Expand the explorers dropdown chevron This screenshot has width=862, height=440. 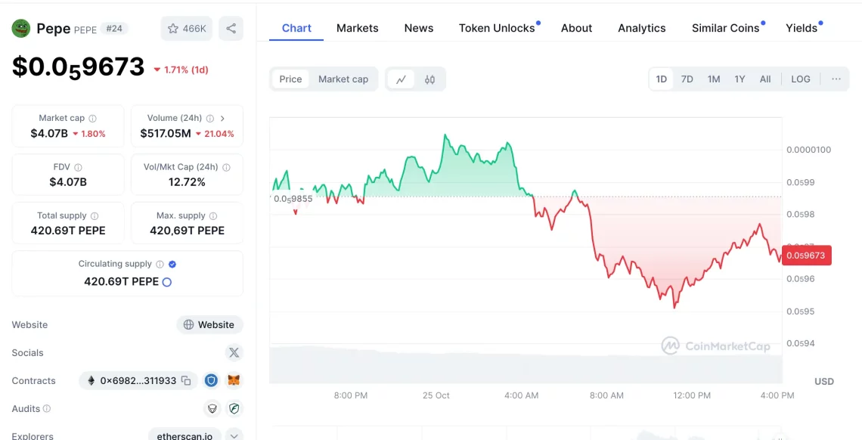point(234,435)
